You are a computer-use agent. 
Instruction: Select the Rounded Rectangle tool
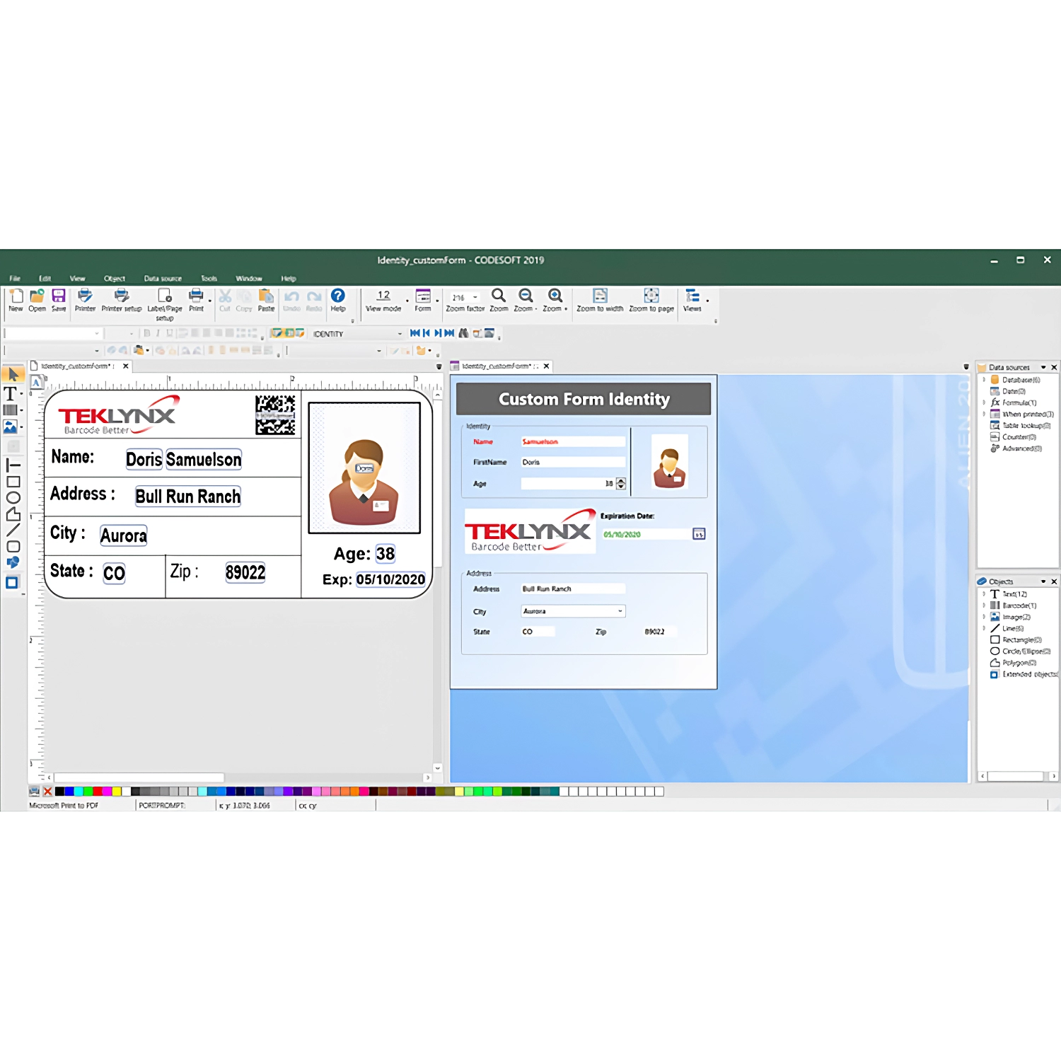coord(13,546)
